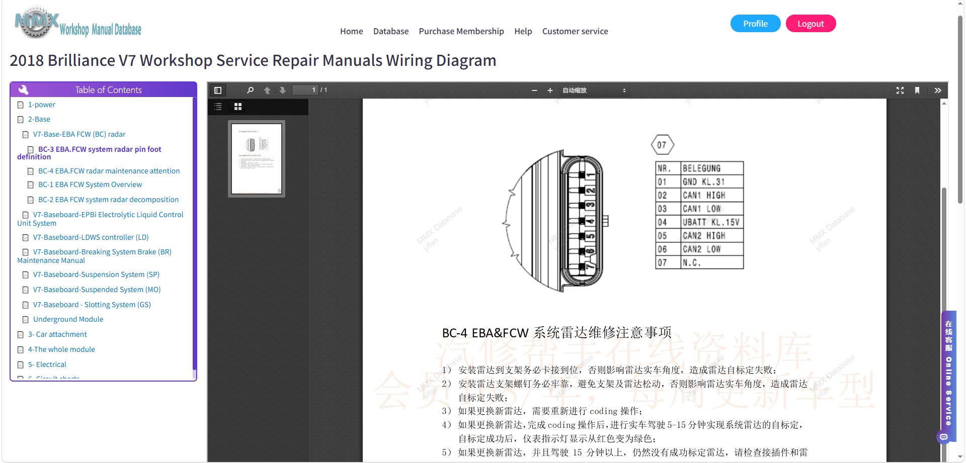This screenshot has width=966, height=463.
Task: Go to next page arrow
Action: (x=283, y=90)
